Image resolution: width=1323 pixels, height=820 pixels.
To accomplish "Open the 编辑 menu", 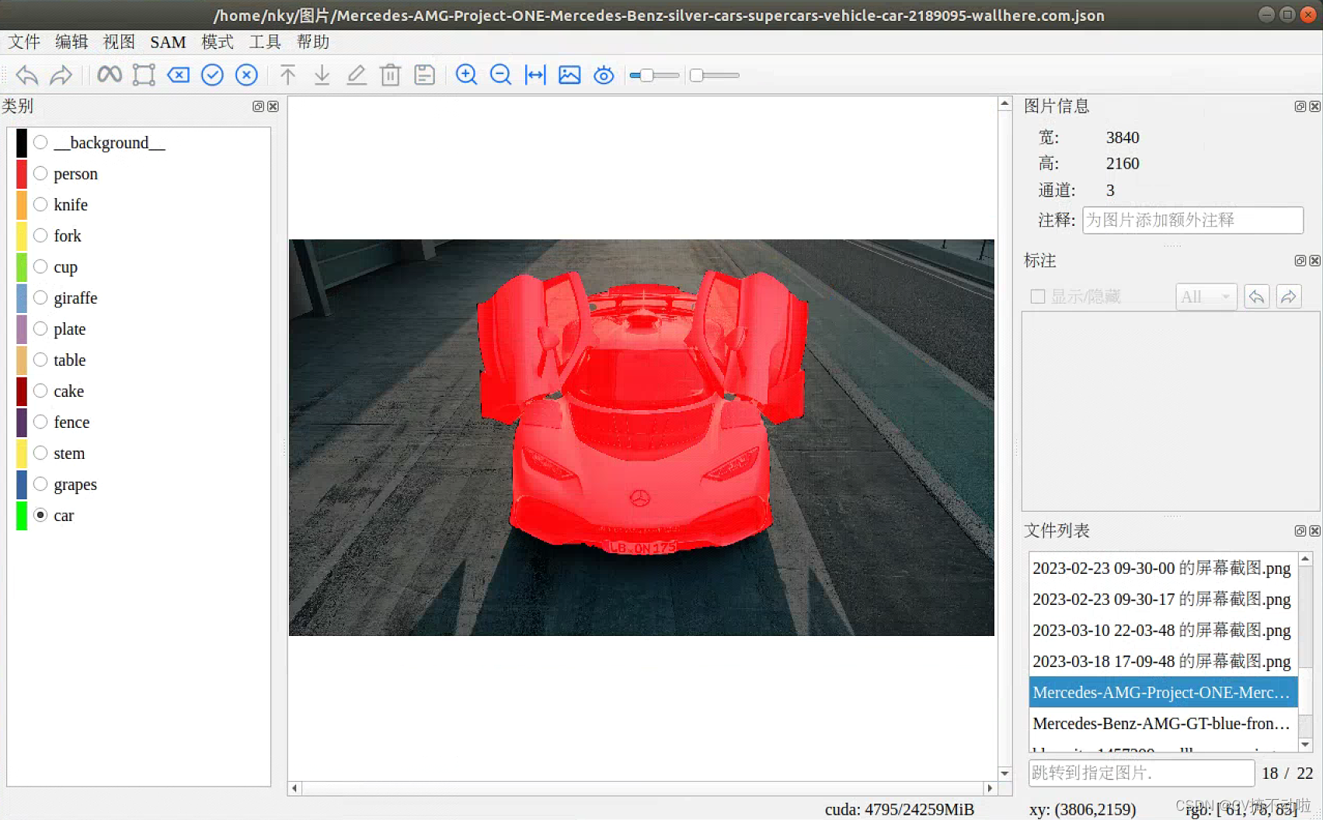I will [71, 42].
